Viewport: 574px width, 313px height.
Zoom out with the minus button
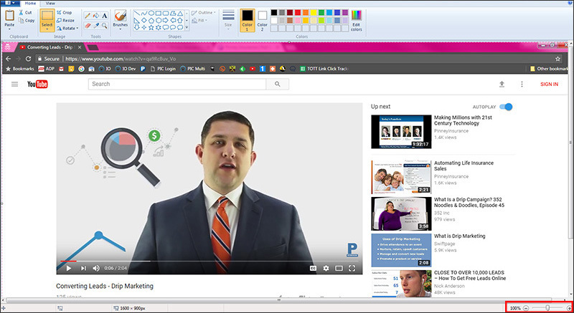pyautogui.click(x=526, y=308)
